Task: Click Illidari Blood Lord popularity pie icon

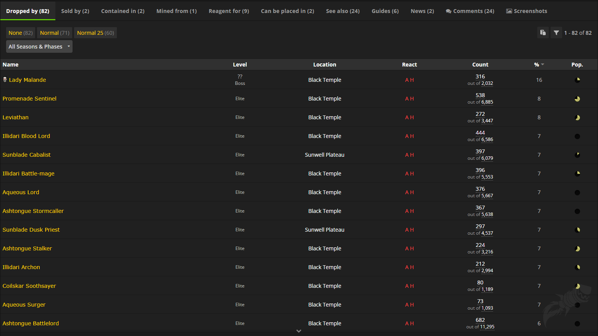Action: (577, 136)
